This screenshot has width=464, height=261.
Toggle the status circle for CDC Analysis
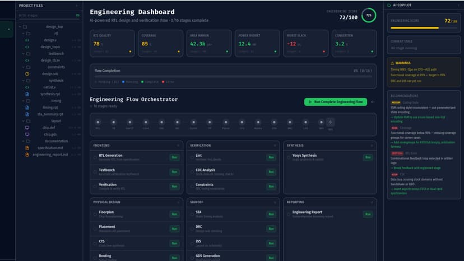click(192, 172)
